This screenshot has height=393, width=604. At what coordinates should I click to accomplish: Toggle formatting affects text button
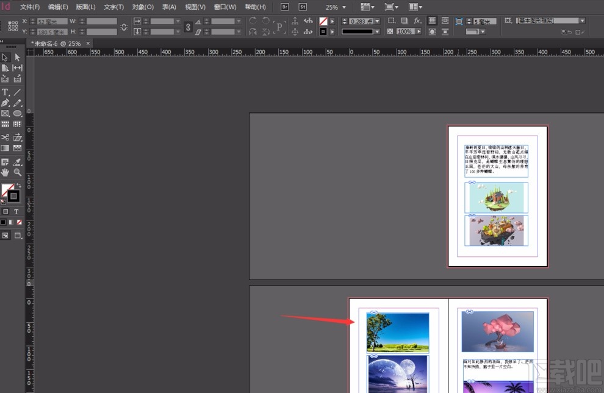click(17, 211)
